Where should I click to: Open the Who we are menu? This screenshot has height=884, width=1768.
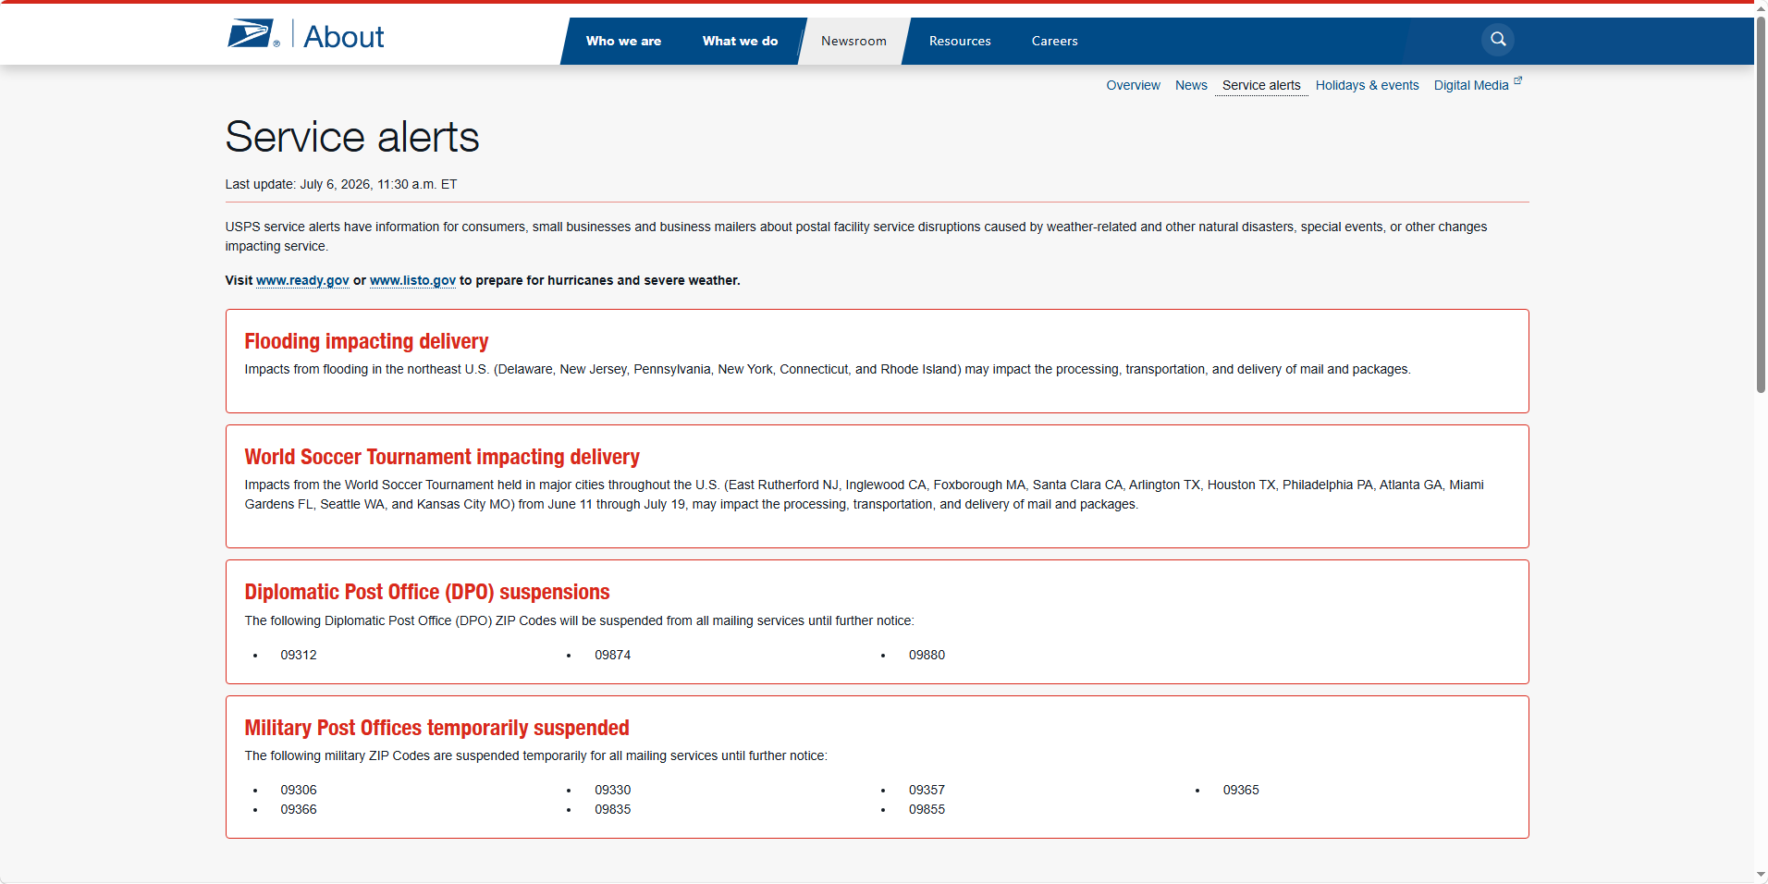point(623,41)
